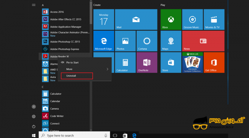Screen dimensions: 249x138
Task: Open the OneNote tile
Action: click(x=147, y=62)
